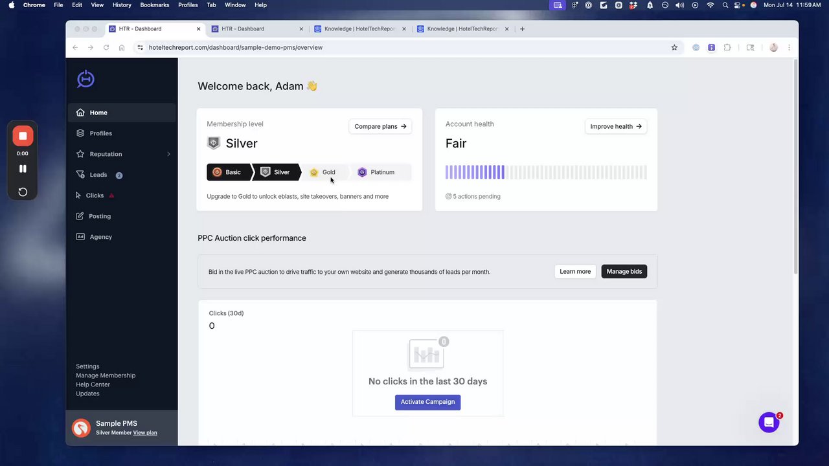829x466 pixels.
Task: Select the Silver membership tier
Action: 276,172
